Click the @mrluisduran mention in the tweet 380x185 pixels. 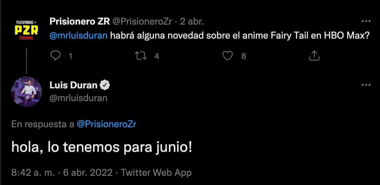(79, 35)
